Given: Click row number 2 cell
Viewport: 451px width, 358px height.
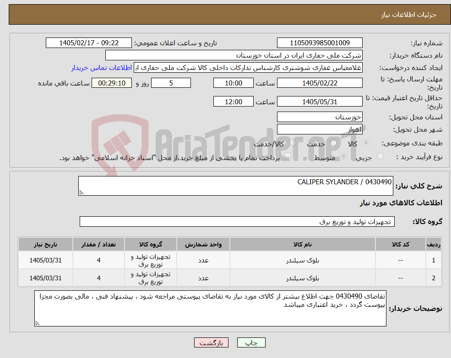Looking at the screenshot, I should click(434, 278).
